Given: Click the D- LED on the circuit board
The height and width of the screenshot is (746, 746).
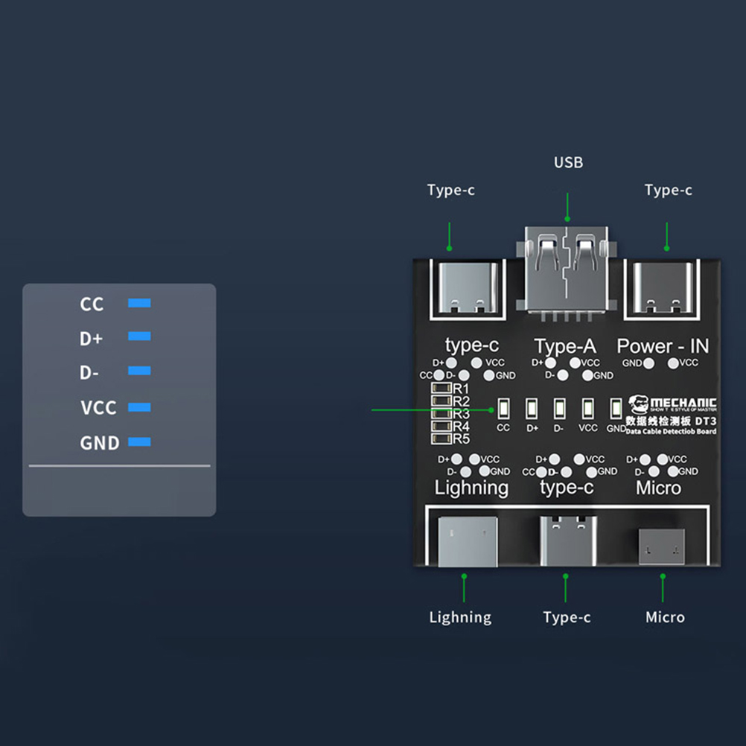Looking at the screenshot, I should [559, 409].
